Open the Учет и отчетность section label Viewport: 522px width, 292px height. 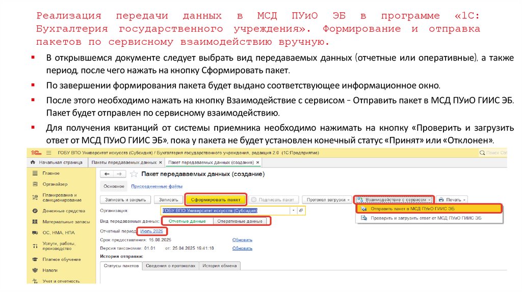[61, 281]
